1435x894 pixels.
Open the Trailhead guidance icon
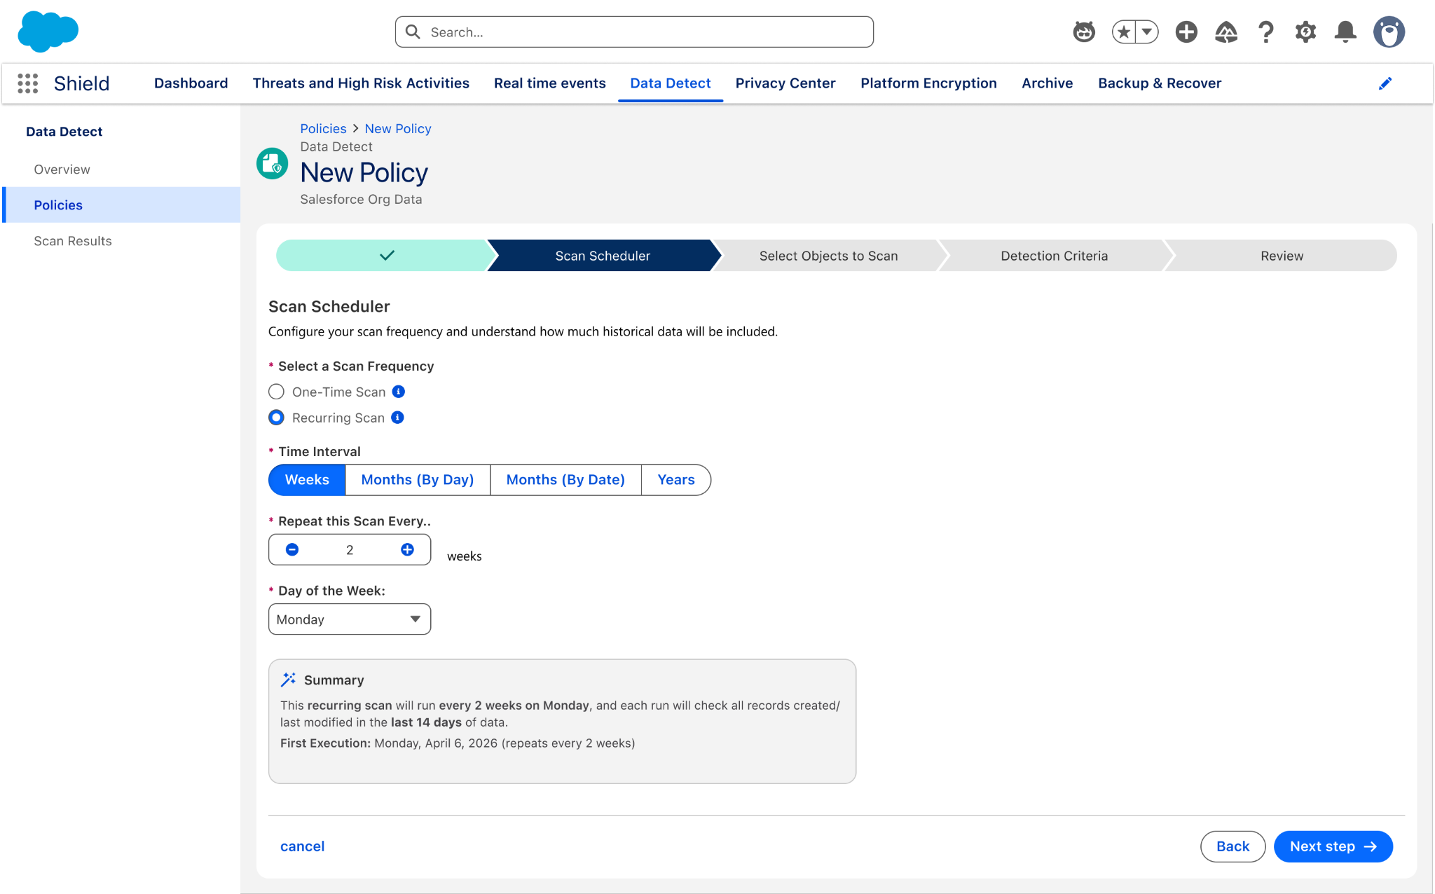pyautogui.click(x=1226, y=32)
